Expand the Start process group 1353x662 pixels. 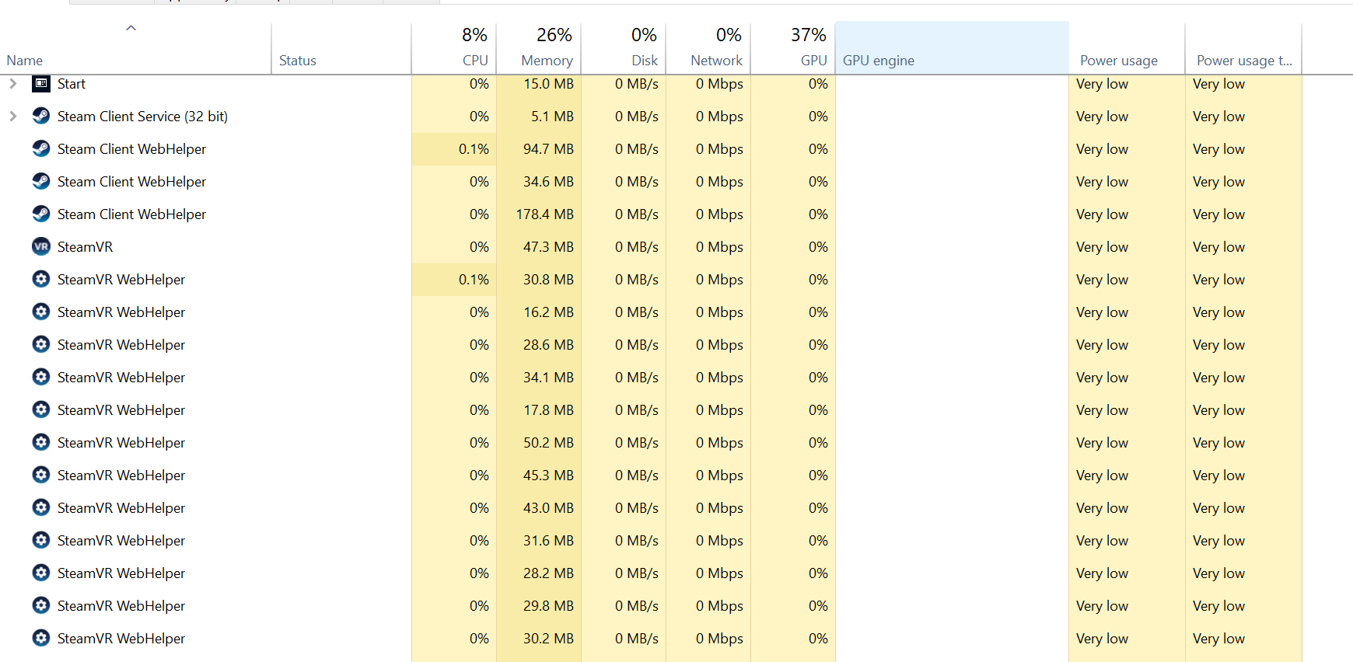tap(13, 83)
